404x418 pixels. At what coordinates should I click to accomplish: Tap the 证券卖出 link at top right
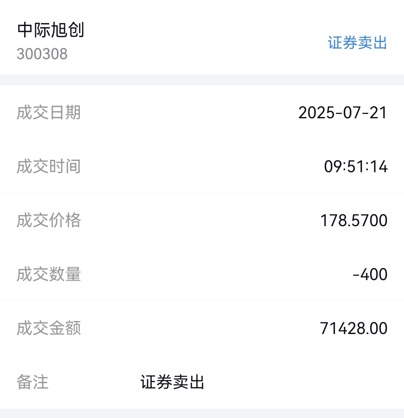pyautogui.click(x=357, y=43)
